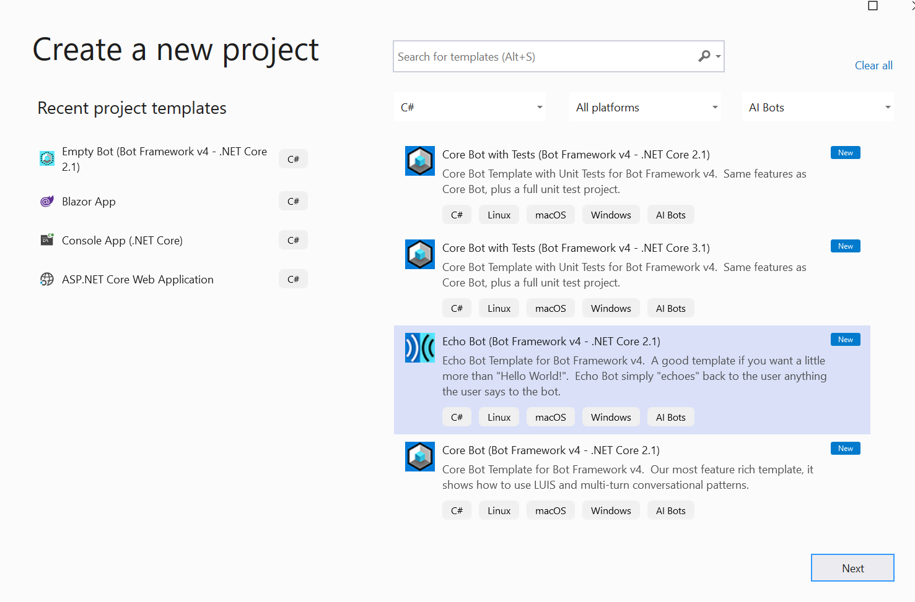Click Core Bot with Tests 2.1 icon
Image resolution: width=915 pixels, height=602 pixels.
pos(419,161)
